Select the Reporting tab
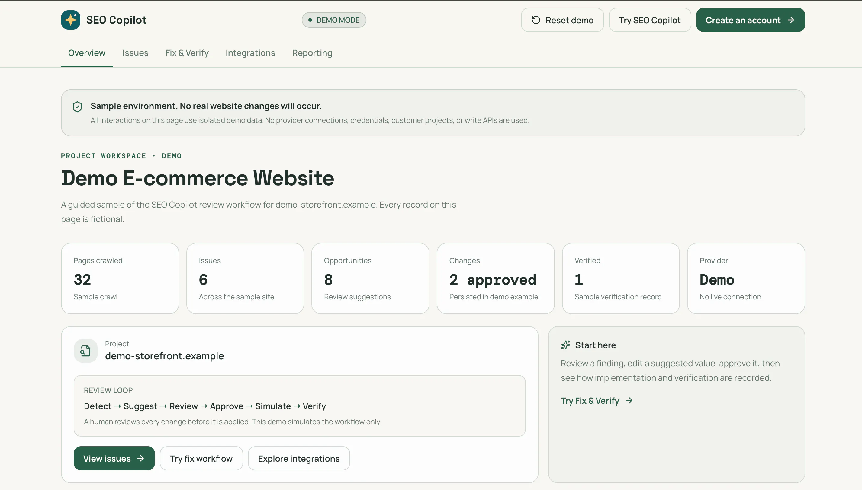This screenshot has width=862, height=490. point(312,53)
